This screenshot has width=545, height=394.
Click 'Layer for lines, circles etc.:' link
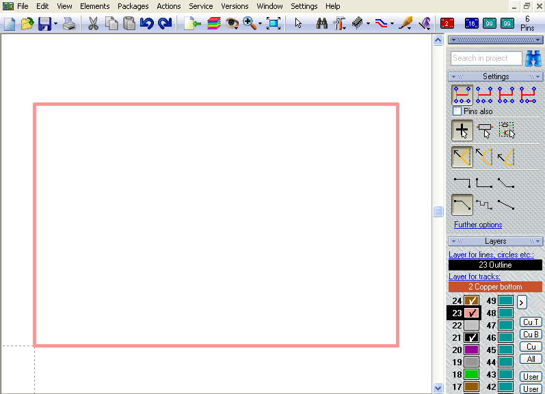tap(491, 255)
